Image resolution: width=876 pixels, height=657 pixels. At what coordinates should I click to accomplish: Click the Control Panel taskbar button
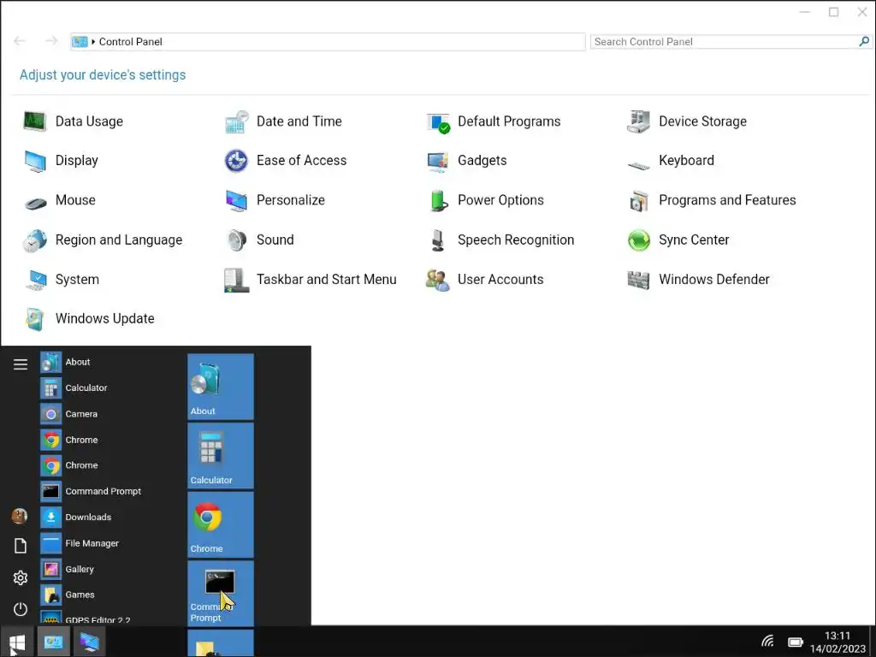[x=53, y=642]
